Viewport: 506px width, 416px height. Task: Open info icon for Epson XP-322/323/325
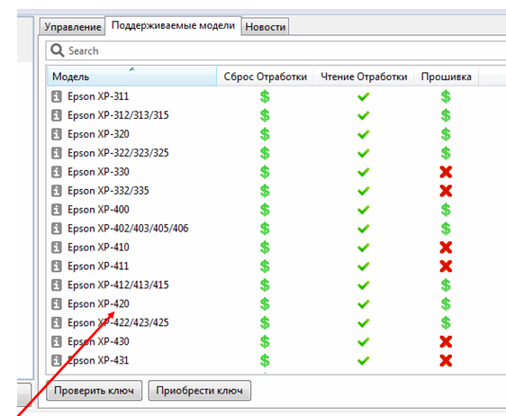pos(57,153)
